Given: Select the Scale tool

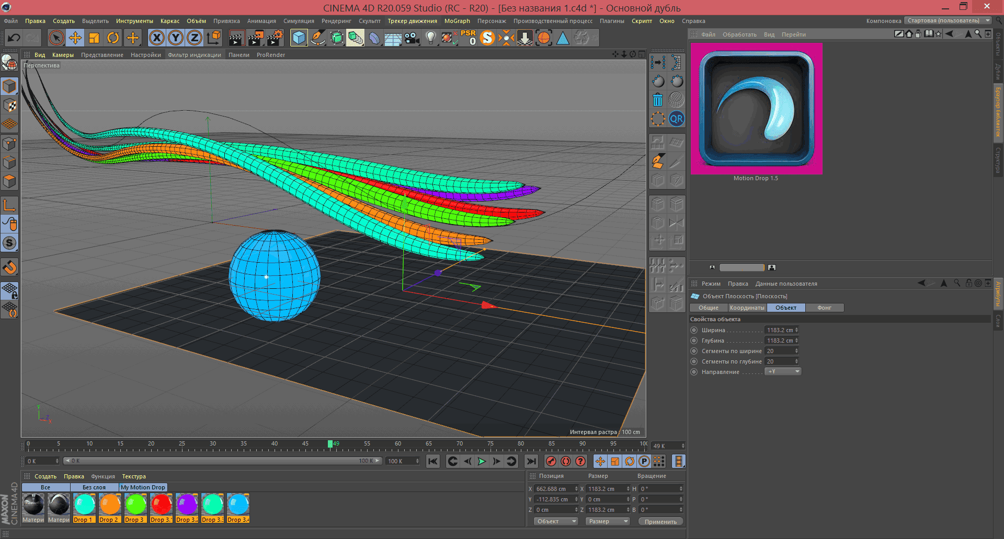Looking at the screenshot, I should [x=94, y=38].
